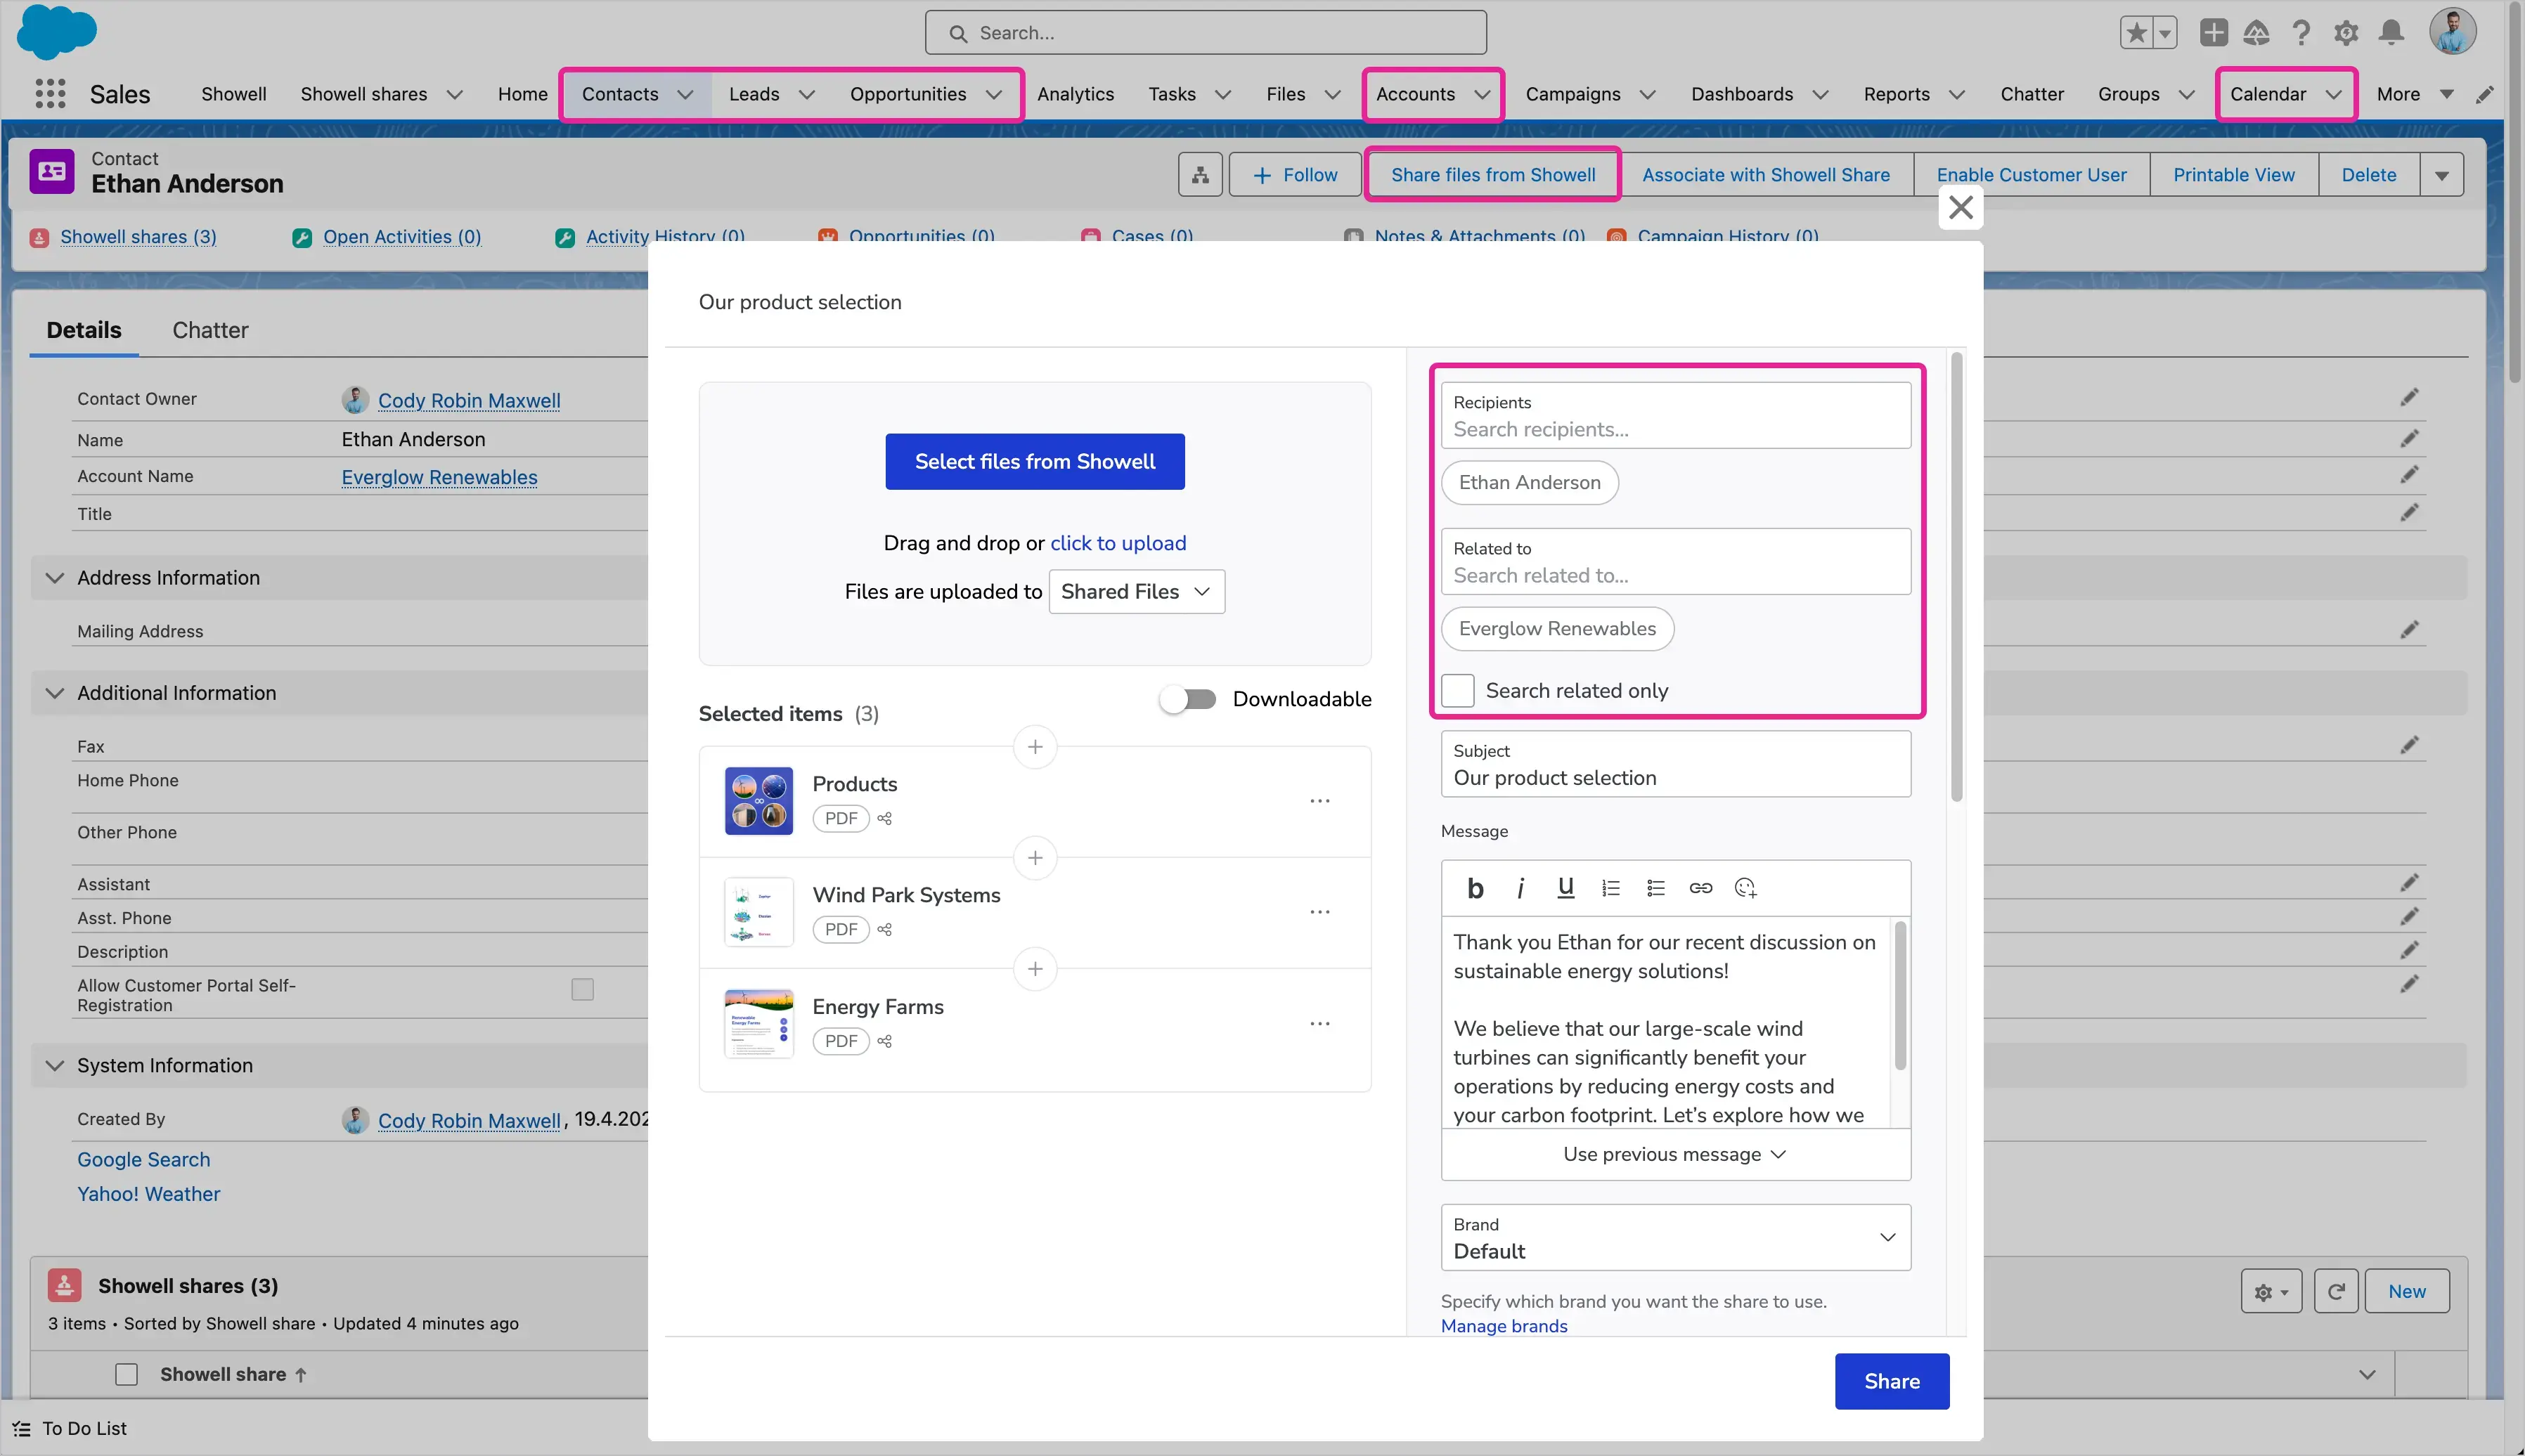Select the Details tab
This screenshot has width=2525, height=1456.
[x=84, y=330]
